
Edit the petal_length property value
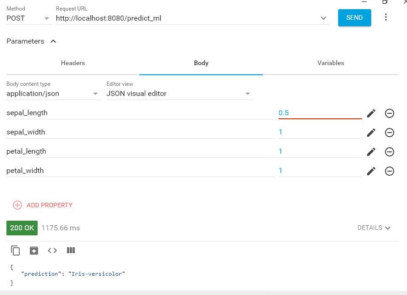[x=371, y=152]
